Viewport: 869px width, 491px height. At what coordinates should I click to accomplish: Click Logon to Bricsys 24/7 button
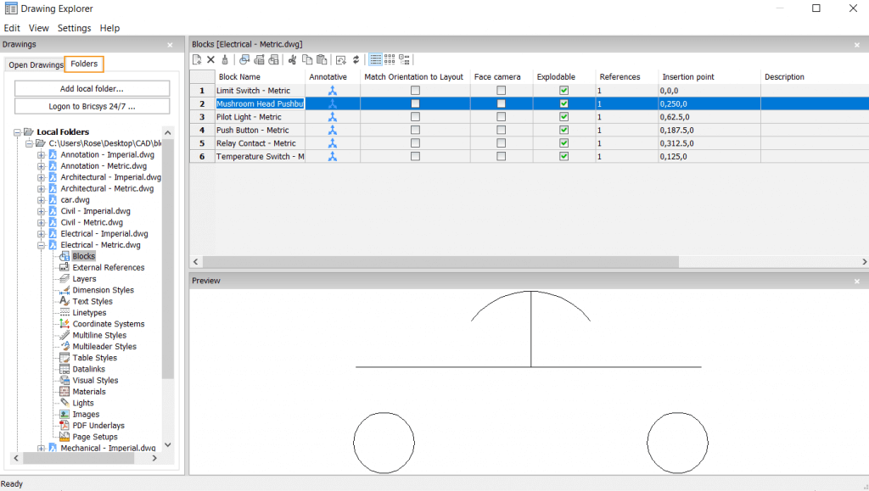[91, 106]
